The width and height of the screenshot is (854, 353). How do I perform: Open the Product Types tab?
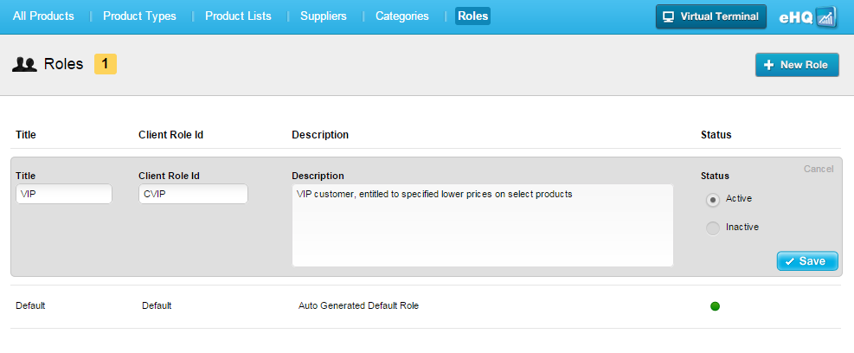click(139, 16)
